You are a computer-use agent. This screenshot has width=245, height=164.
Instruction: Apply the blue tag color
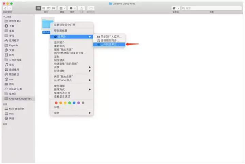[74, 103]
